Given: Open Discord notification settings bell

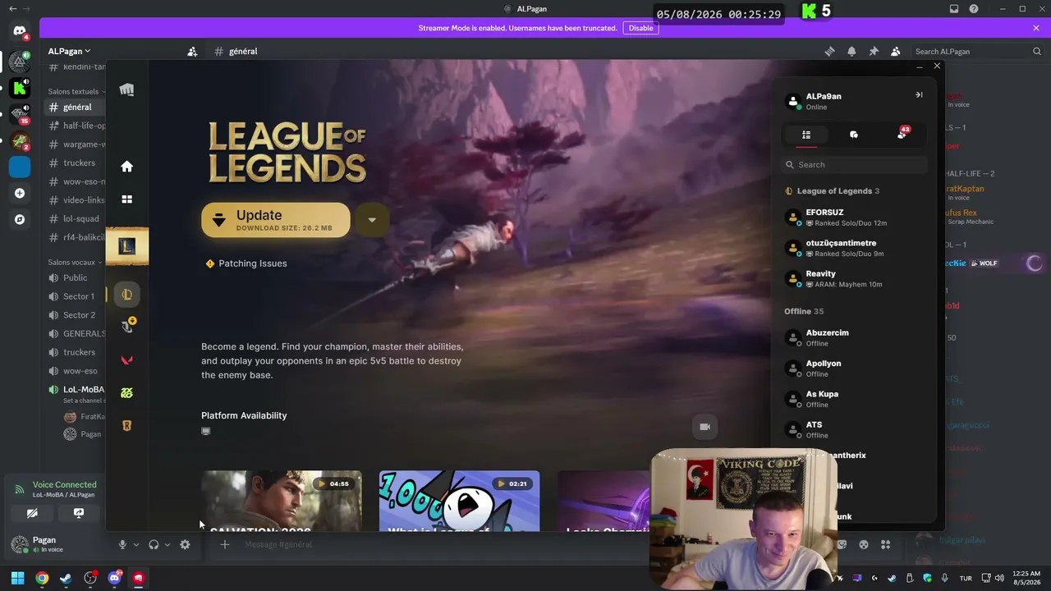Looking at the screenshot, I should 851,52.
